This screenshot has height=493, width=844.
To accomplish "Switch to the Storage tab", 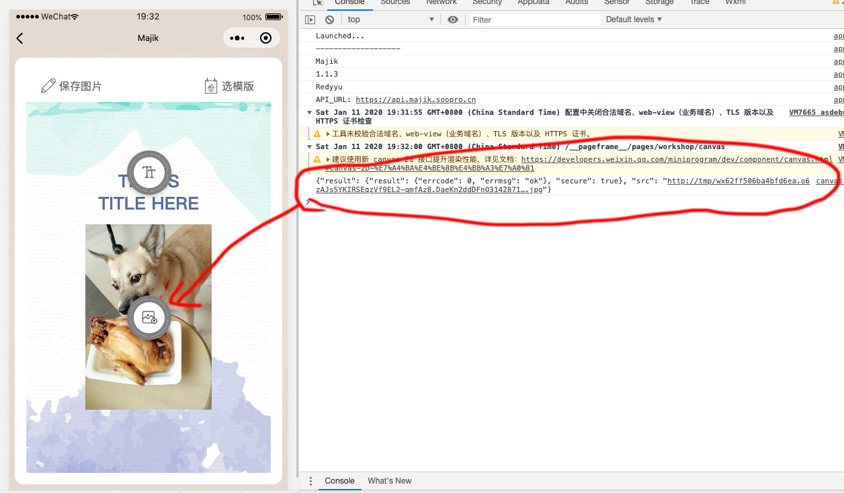I will click(x=660, y=2).
